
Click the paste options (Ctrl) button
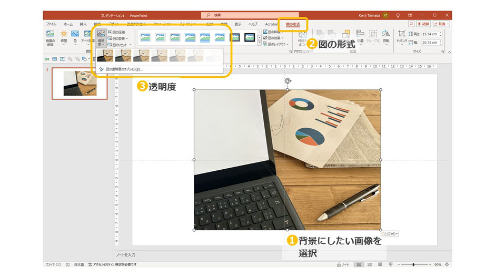[391, 234]
